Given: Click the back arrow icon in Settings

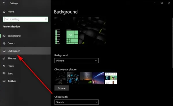Looking at the screenshot, I should (4, 3).
